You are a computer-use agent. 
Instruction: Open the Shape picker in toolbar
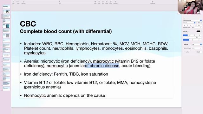(x=107, y=2)
